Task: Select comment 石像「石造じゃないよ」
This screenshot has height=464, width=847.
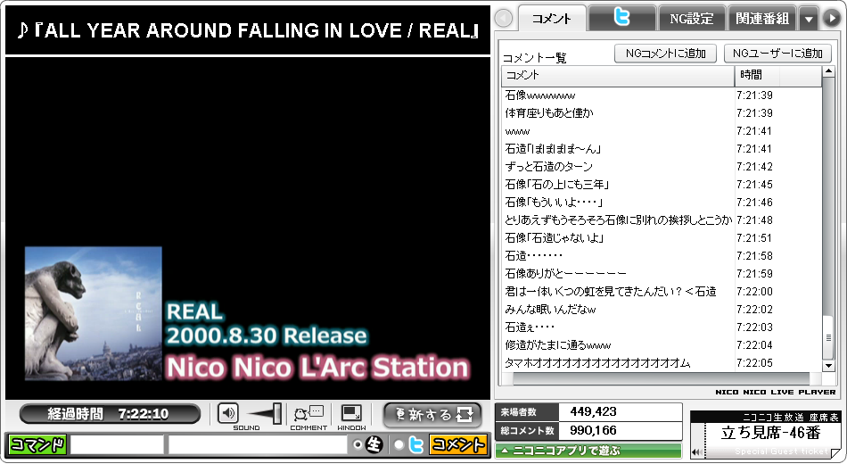Action: coord(555,238)
